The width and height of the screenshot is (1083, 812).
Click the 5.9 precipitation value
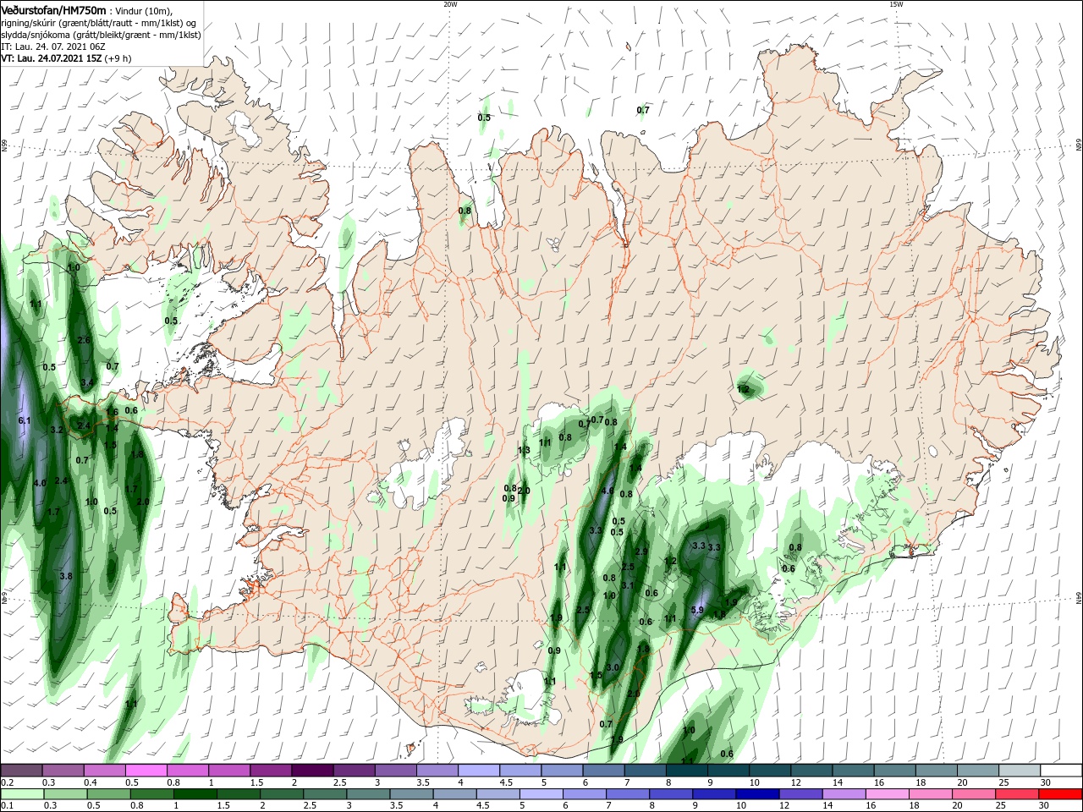click(697, 610)
